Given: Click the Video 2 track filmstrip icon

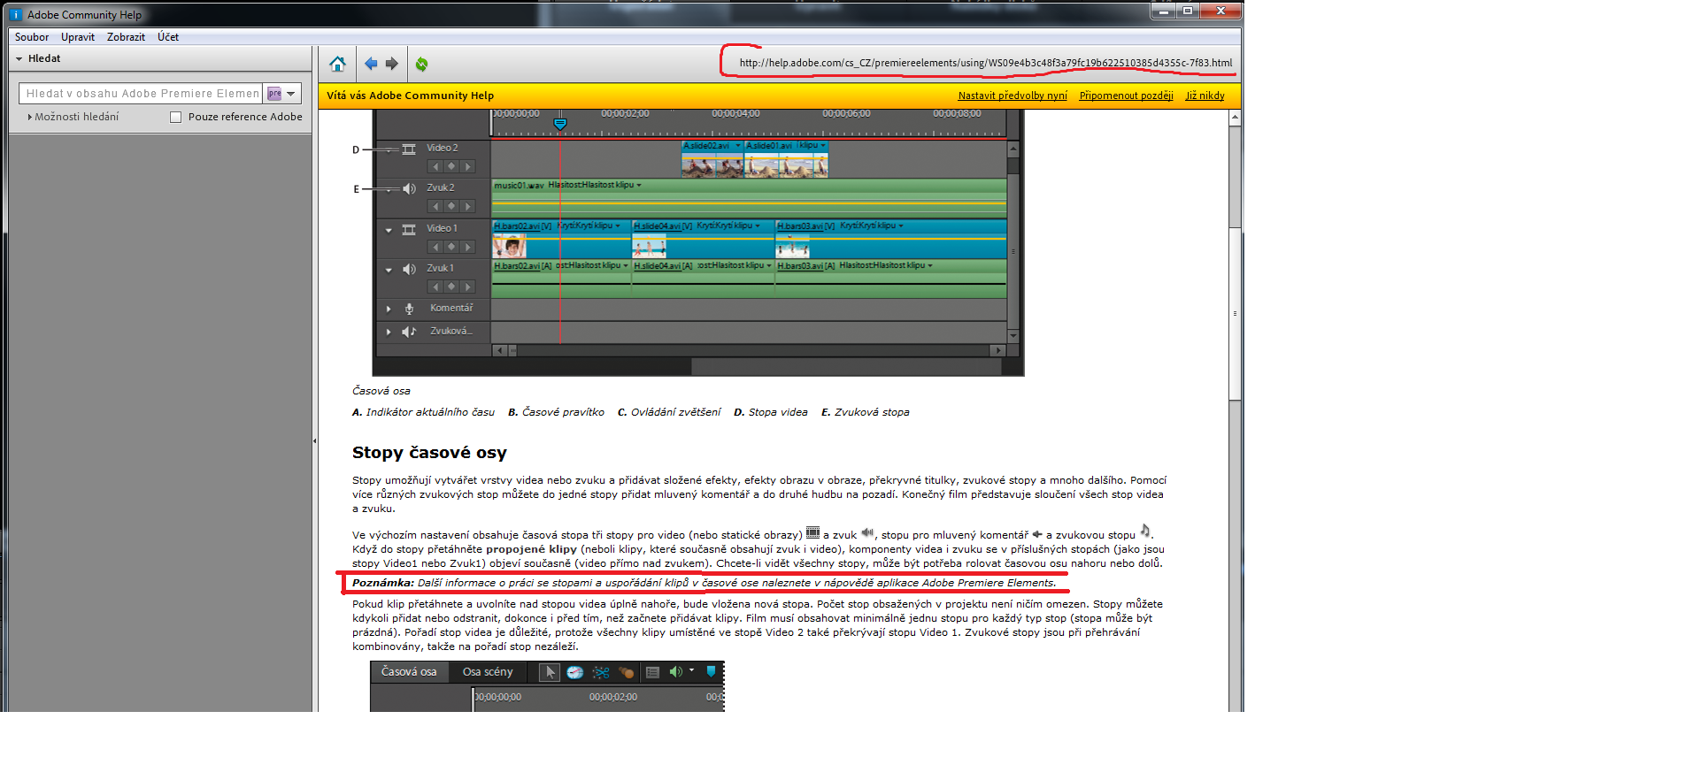Looking at the screenshot, I should pyautogui.click(x=409, y=149).
